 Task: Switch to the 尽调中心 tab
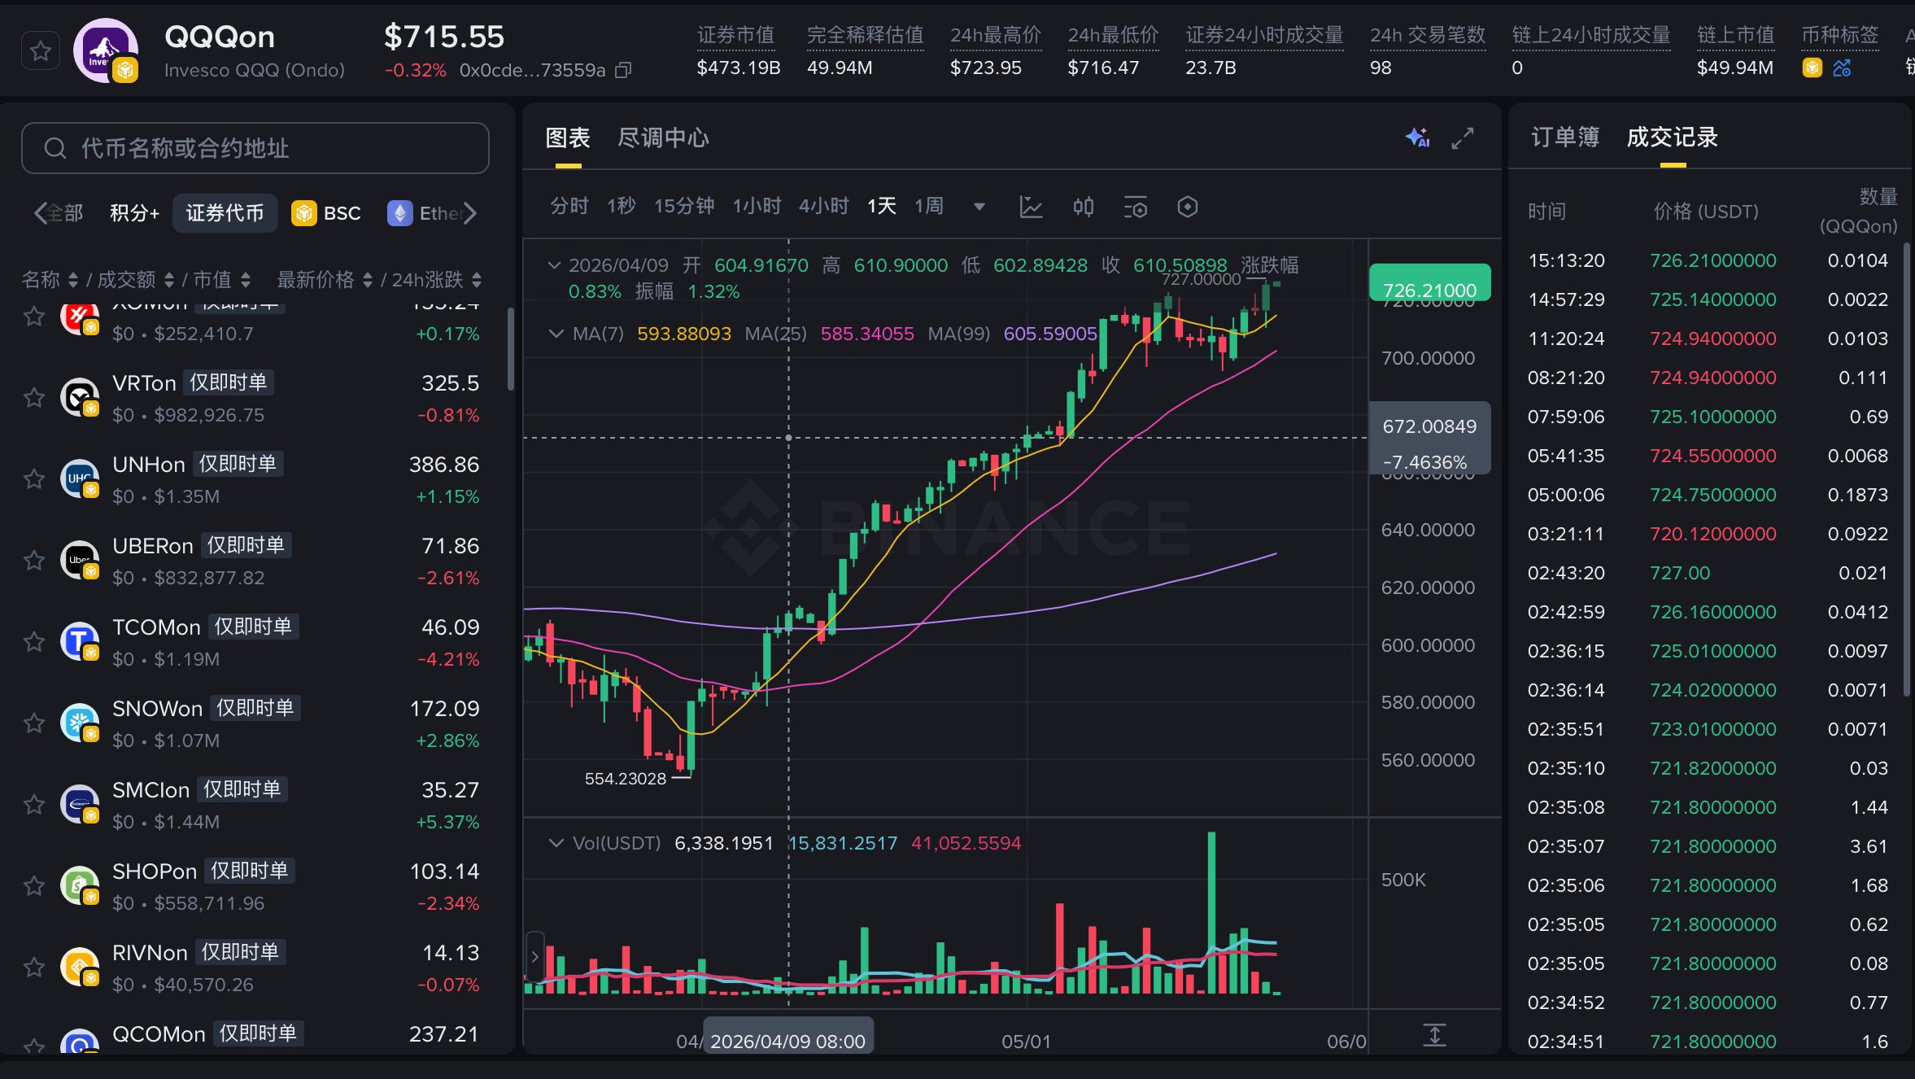pos(663,138)
